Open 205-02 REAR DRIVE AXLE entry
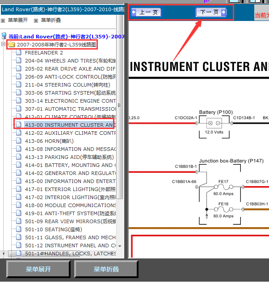Image resolution: width=269 pixels, height=283 pixels. (70, 69)
